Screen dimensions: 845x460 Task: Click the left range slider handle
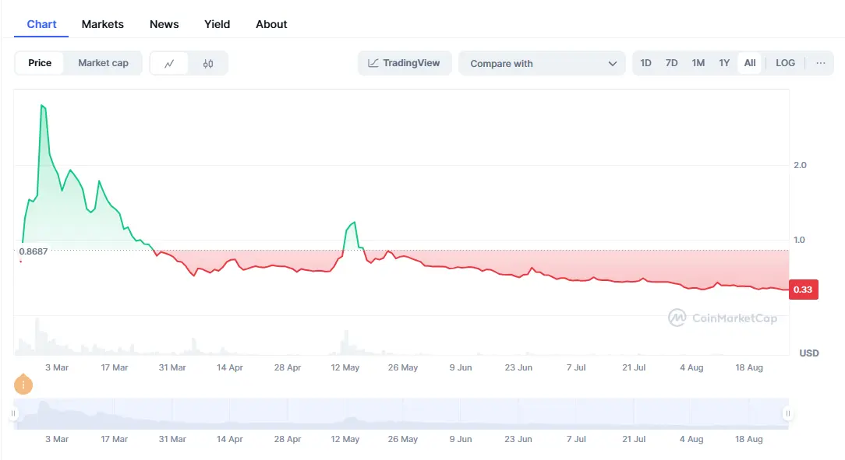pyautogui.click(x=13, y=413)
